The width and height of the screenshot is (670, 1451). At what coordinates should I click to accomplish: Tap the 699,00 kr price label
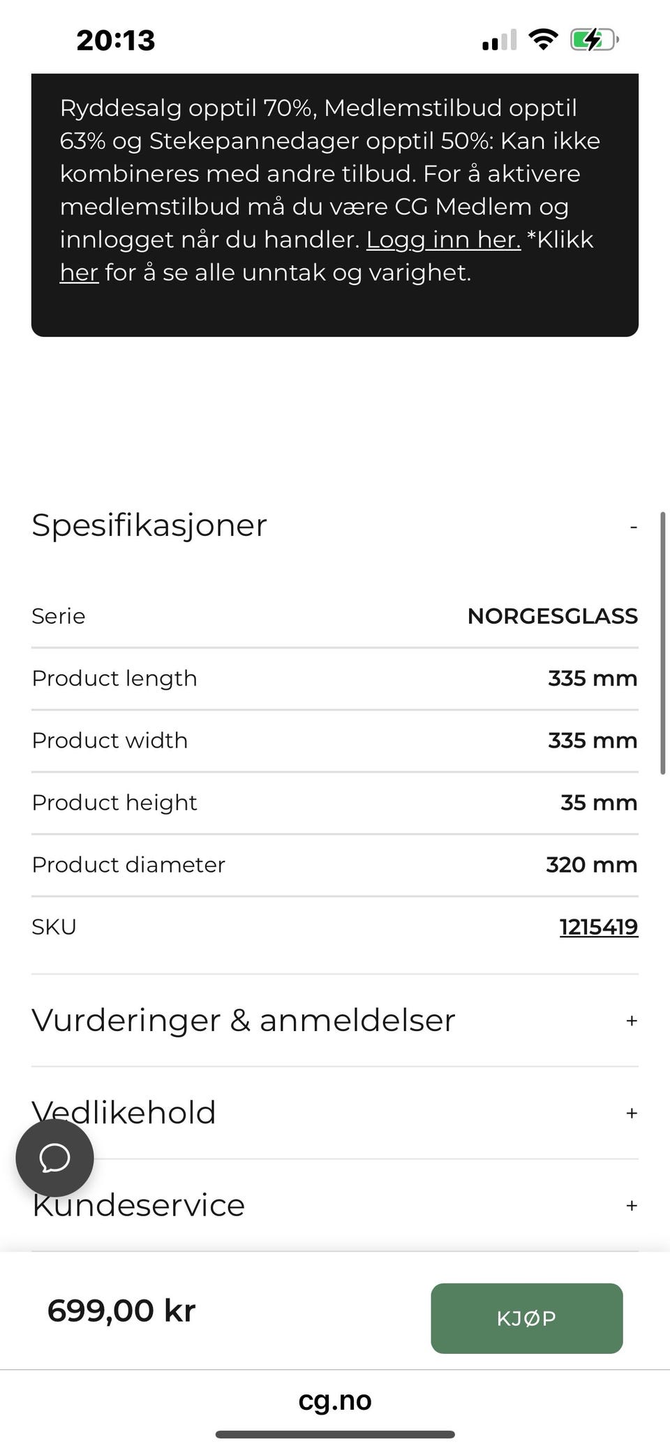[x=121, y=1311]
